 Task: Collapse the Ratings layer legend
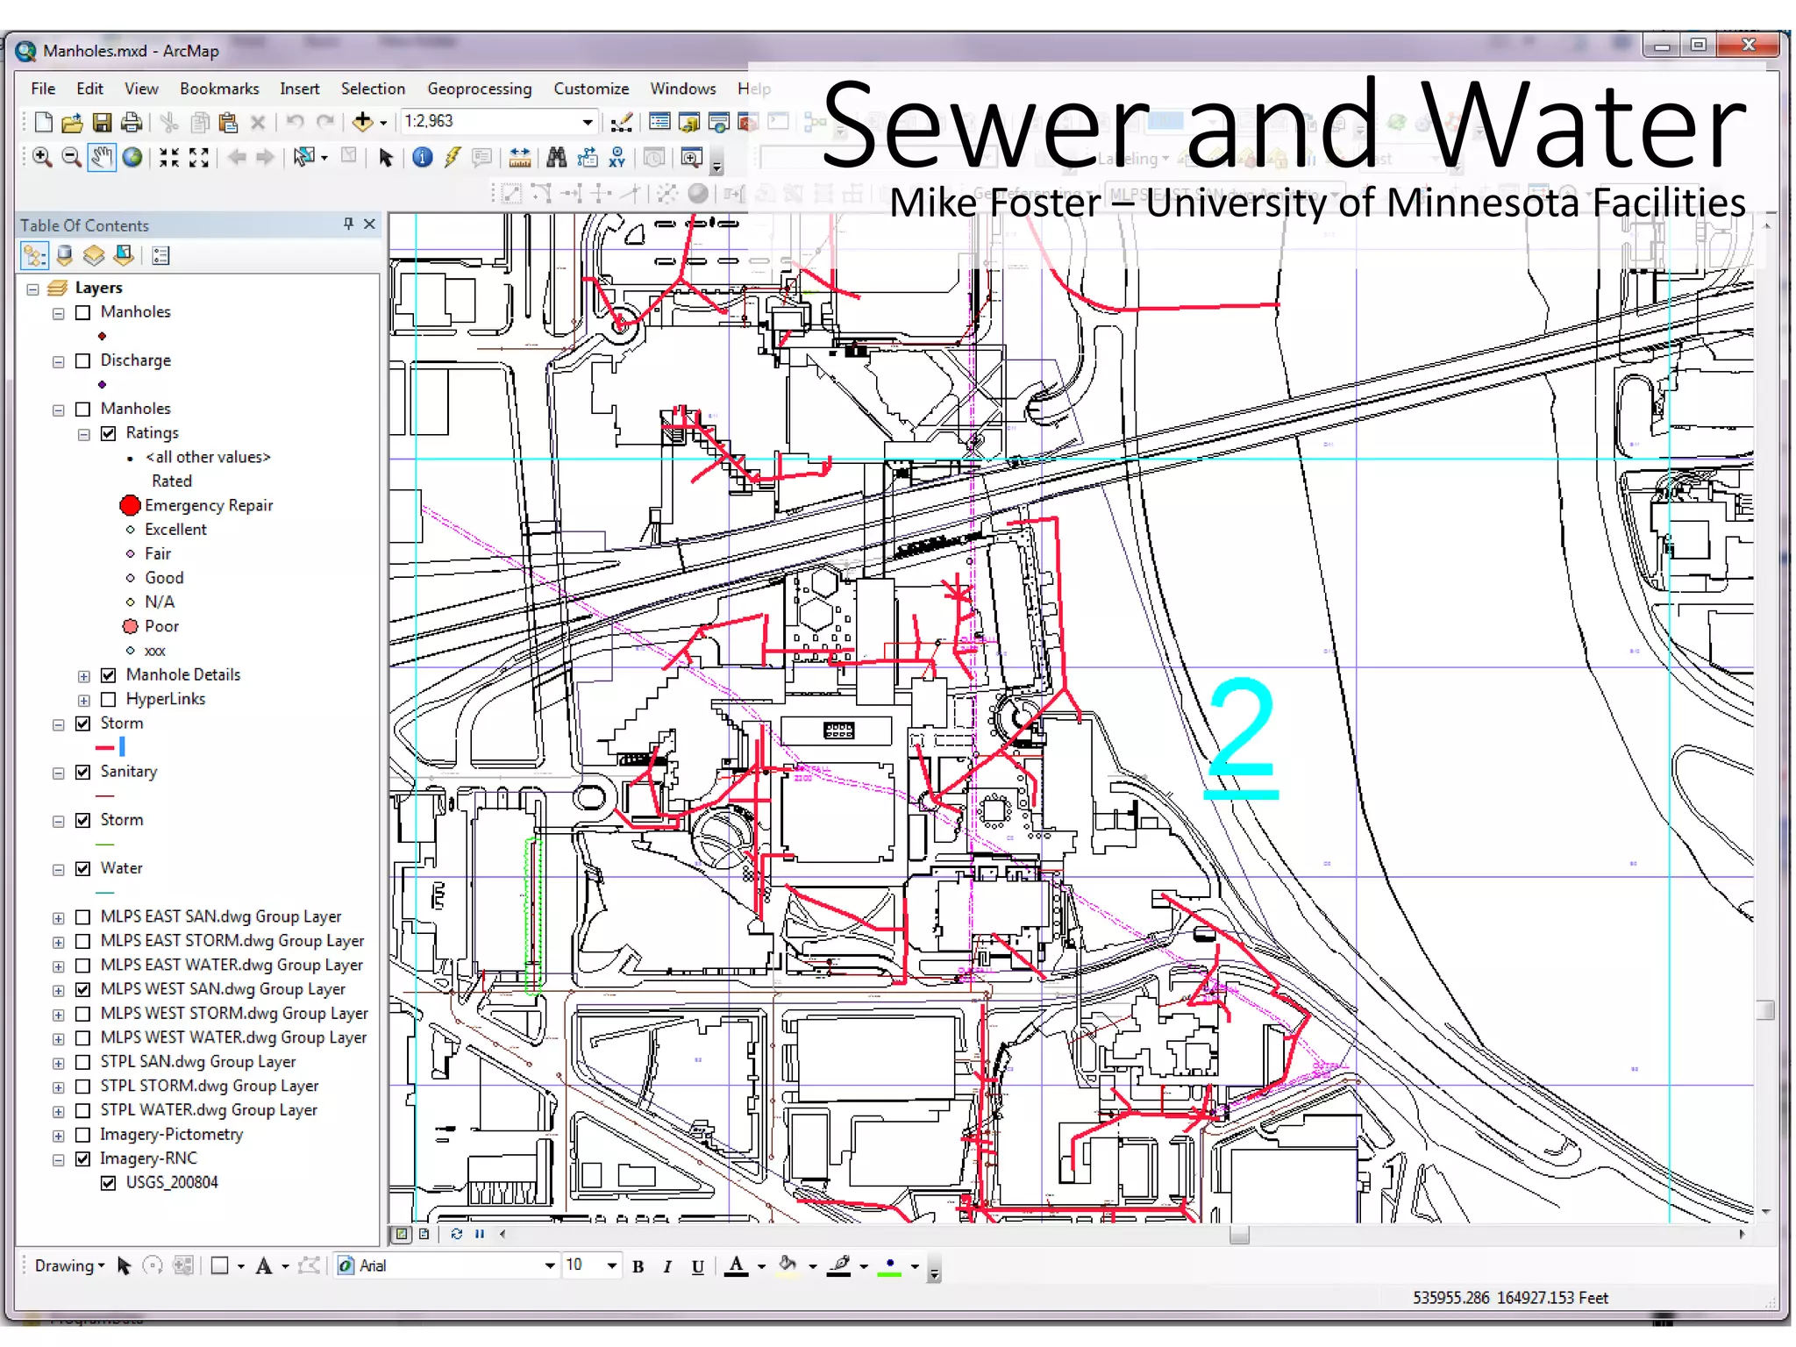point(84,434)
